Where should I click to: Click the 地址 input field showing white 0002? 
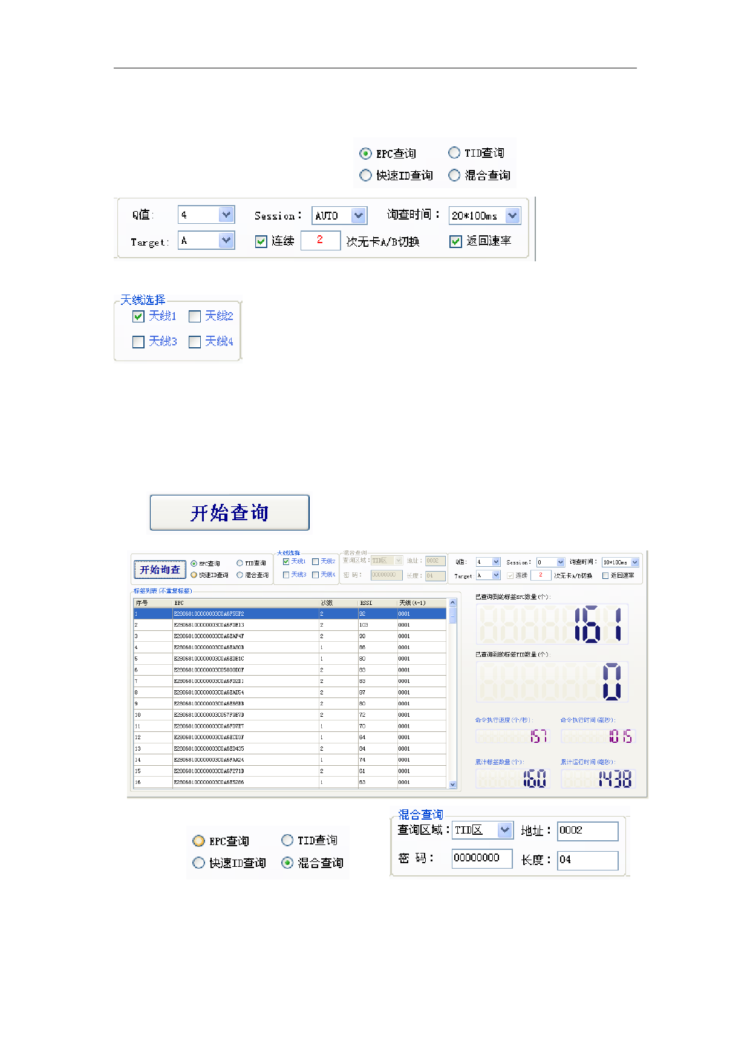click(587, 831)
